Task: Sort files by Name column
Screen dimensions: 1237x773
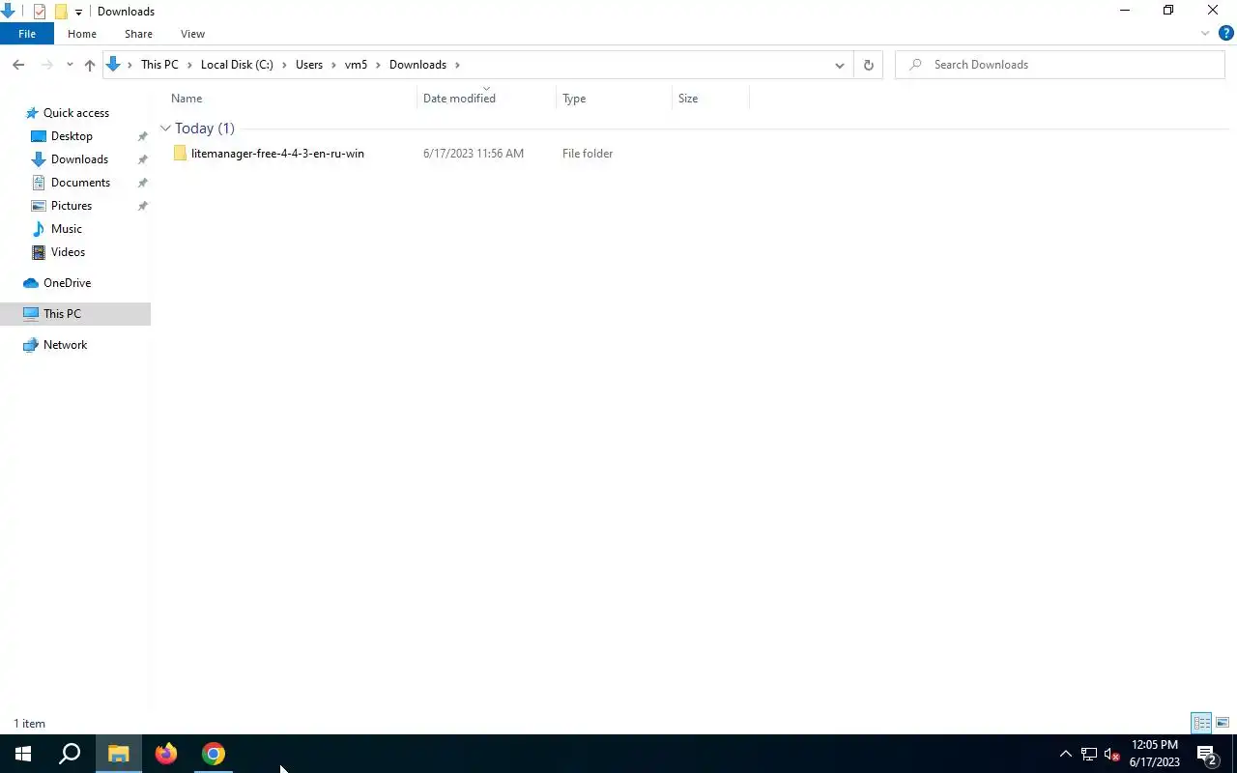Action: tap(292, 99)
